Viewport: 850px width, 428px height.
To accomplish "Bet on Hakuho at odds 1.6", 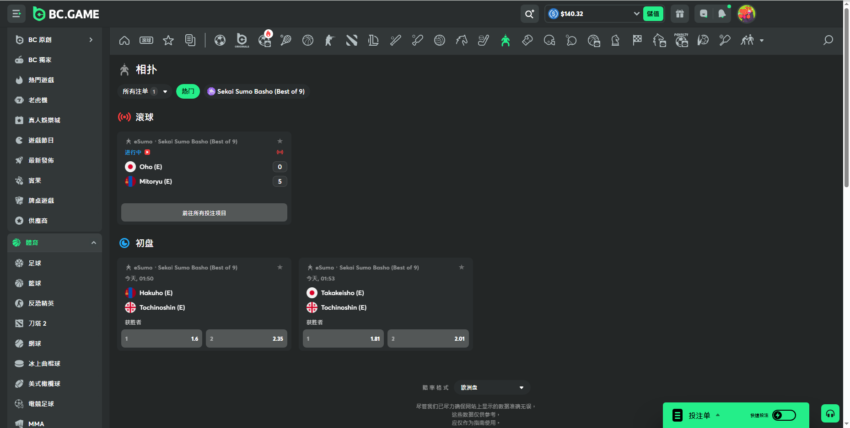I will pyautogui.click(x=161, y=338).
